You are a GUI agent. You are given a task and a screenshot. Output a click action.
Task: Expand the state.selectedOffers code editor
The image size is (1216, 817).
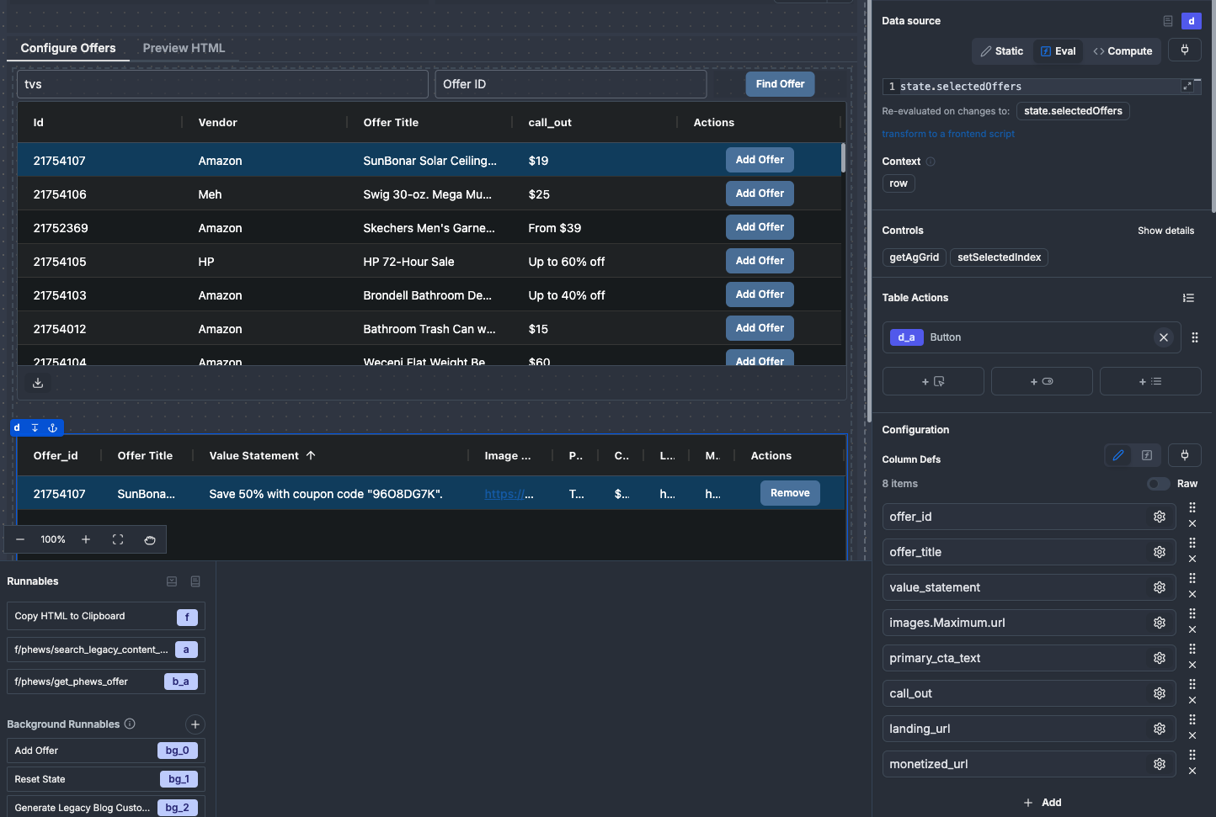(1187, 86)
